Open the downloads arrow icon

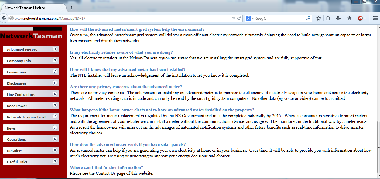[x=338, y=18]
